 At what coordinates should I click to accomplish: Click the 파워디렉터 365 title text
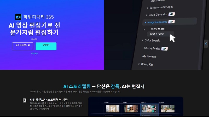pyautogui.click(x=38, y=17)
